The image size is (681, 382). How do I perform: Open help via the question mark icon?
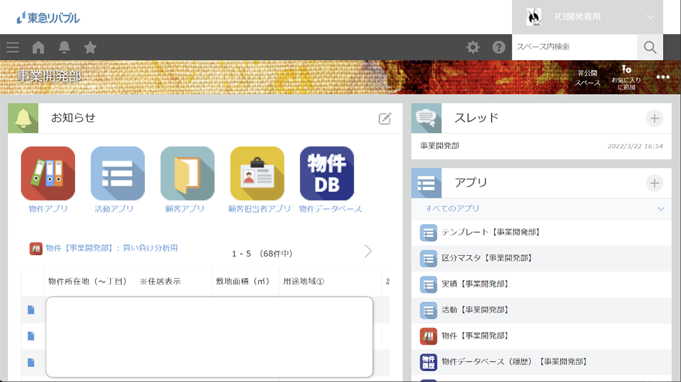(499, 48)
